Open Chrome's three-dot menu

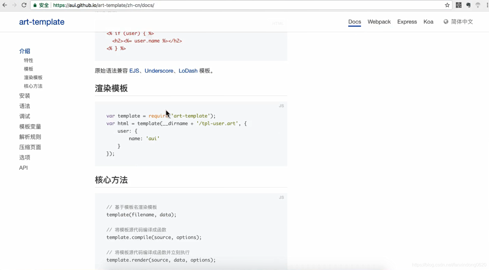pyautogui.click(x=487, y=5)
